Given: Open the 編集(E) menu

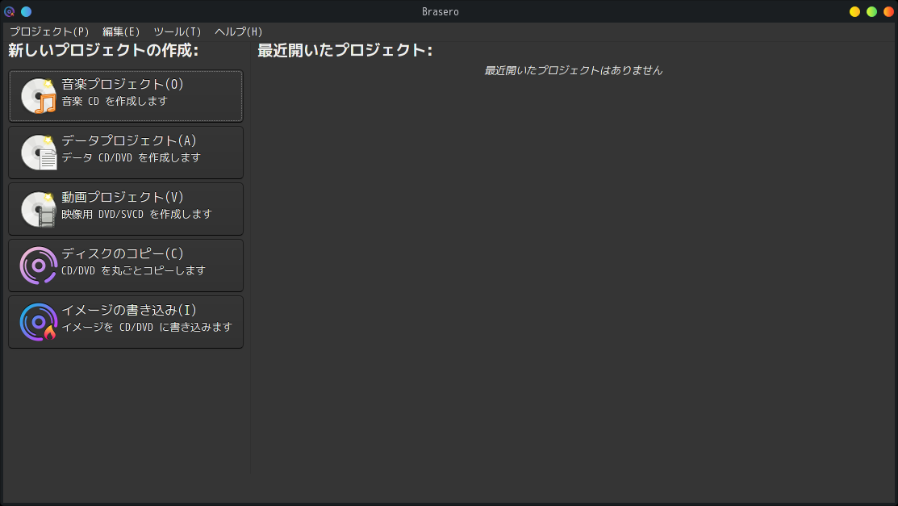Looking at the screenshot, I should (121, 31).
